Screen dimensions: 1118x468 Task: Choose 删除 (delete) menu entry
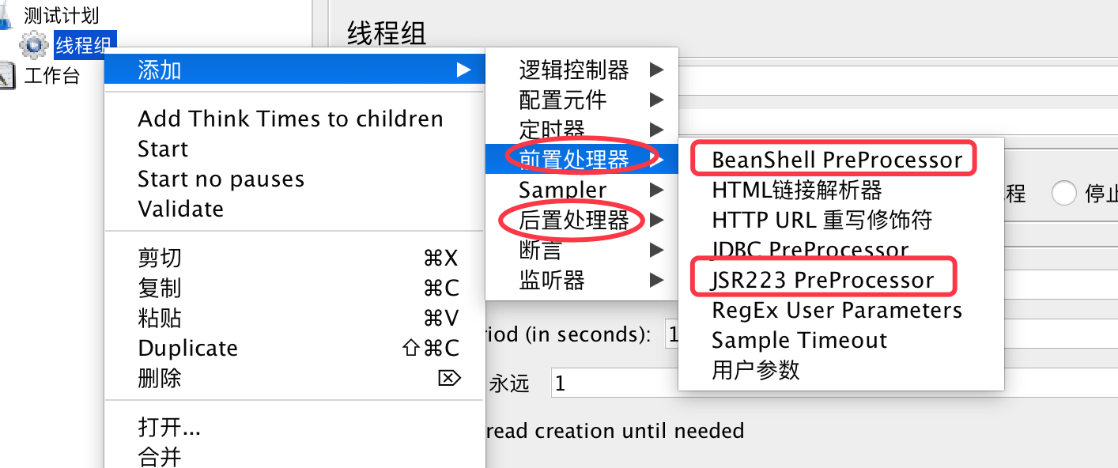[x=294, y=378]
